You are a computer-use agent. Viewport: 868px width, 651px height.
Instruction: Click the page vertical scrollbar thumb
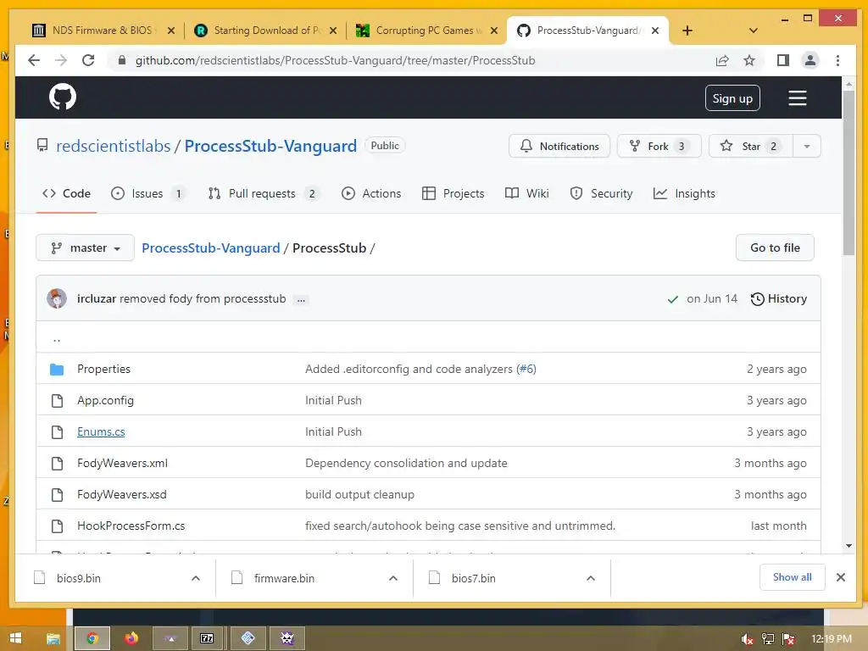(848, 173)
